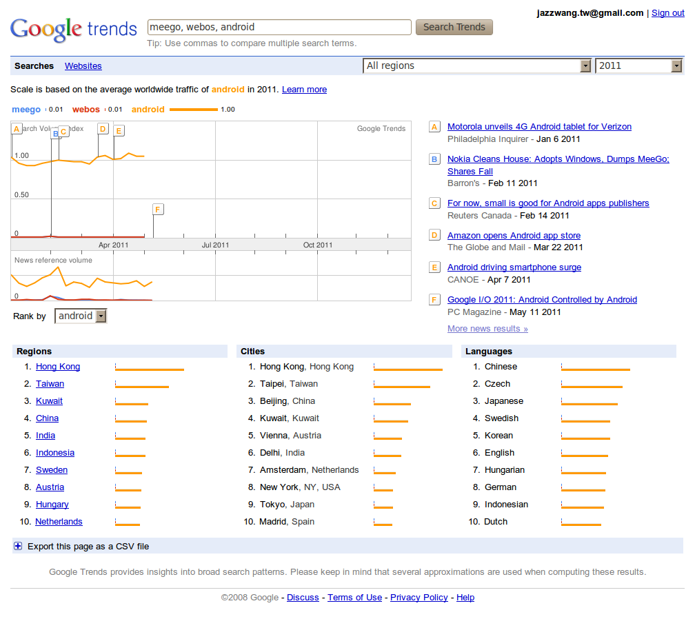The height and width of the screenshot is (619, 695).
Task: Click the orange android legend bar
Action: (194, 110)
